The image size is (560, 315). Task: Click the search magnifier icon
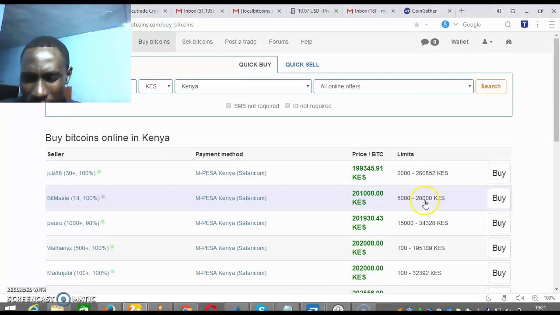click(x=508, y=24)
